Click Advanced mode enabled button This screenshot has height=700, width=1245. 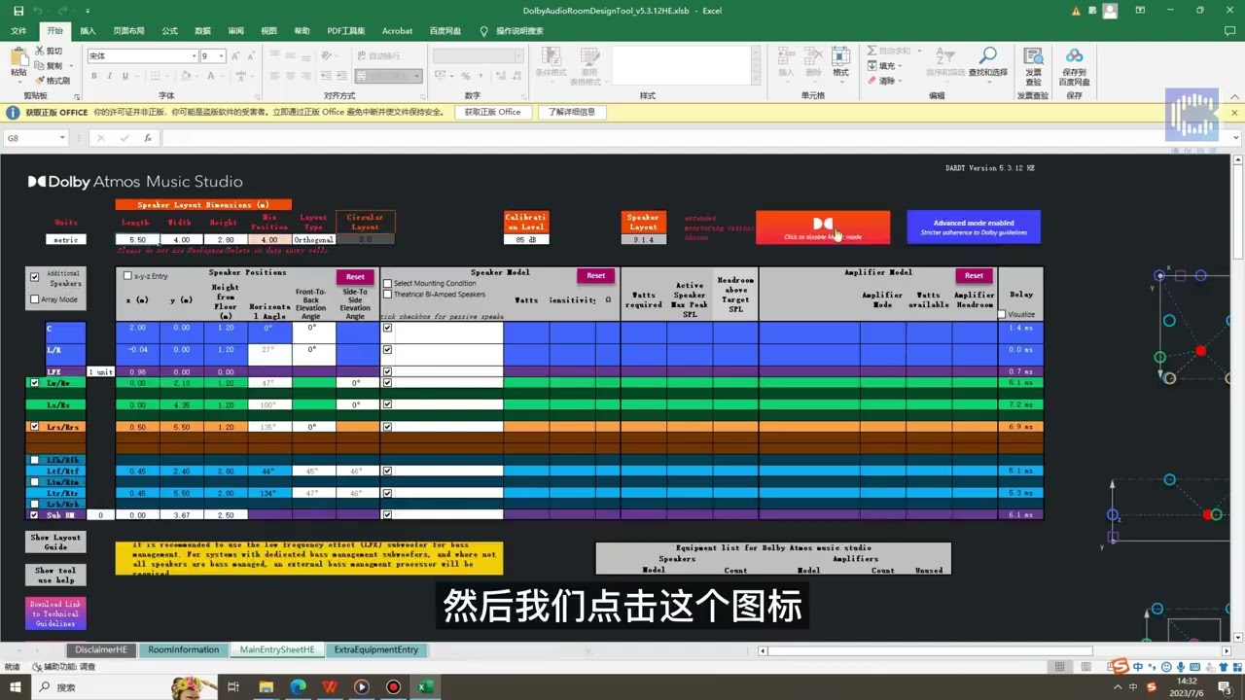[974, 227]
